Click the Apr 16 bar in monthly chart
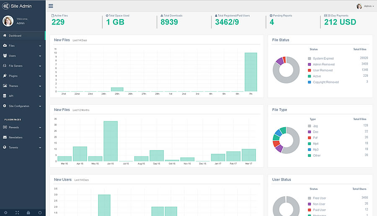Image resolution: width=377 pixels, height=216 pixels. click(80, 154)
